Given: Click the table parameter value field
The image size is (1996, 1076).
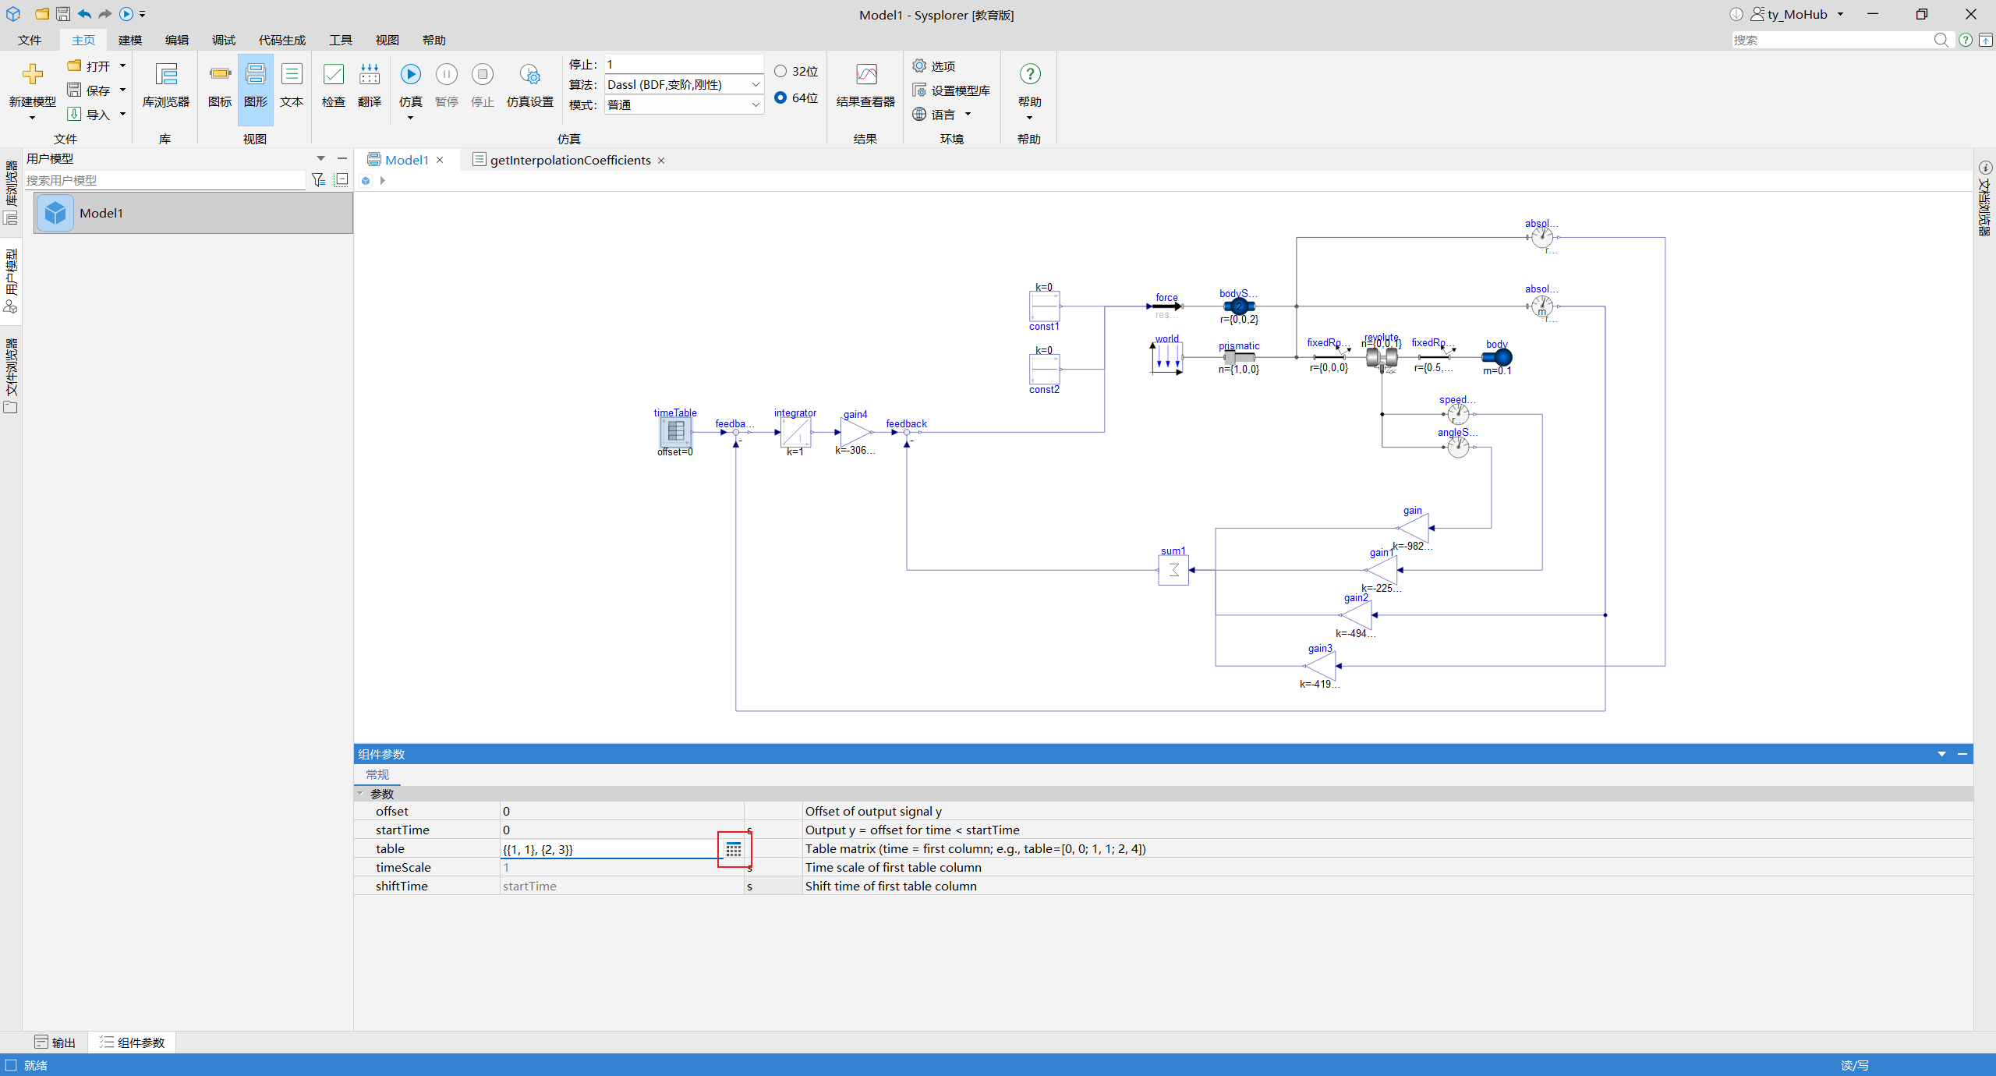Looking at the screenshot, I should click(610, 849).
